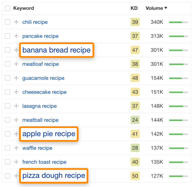Click the plus icon next to waffle recipe

click(16, 148)
